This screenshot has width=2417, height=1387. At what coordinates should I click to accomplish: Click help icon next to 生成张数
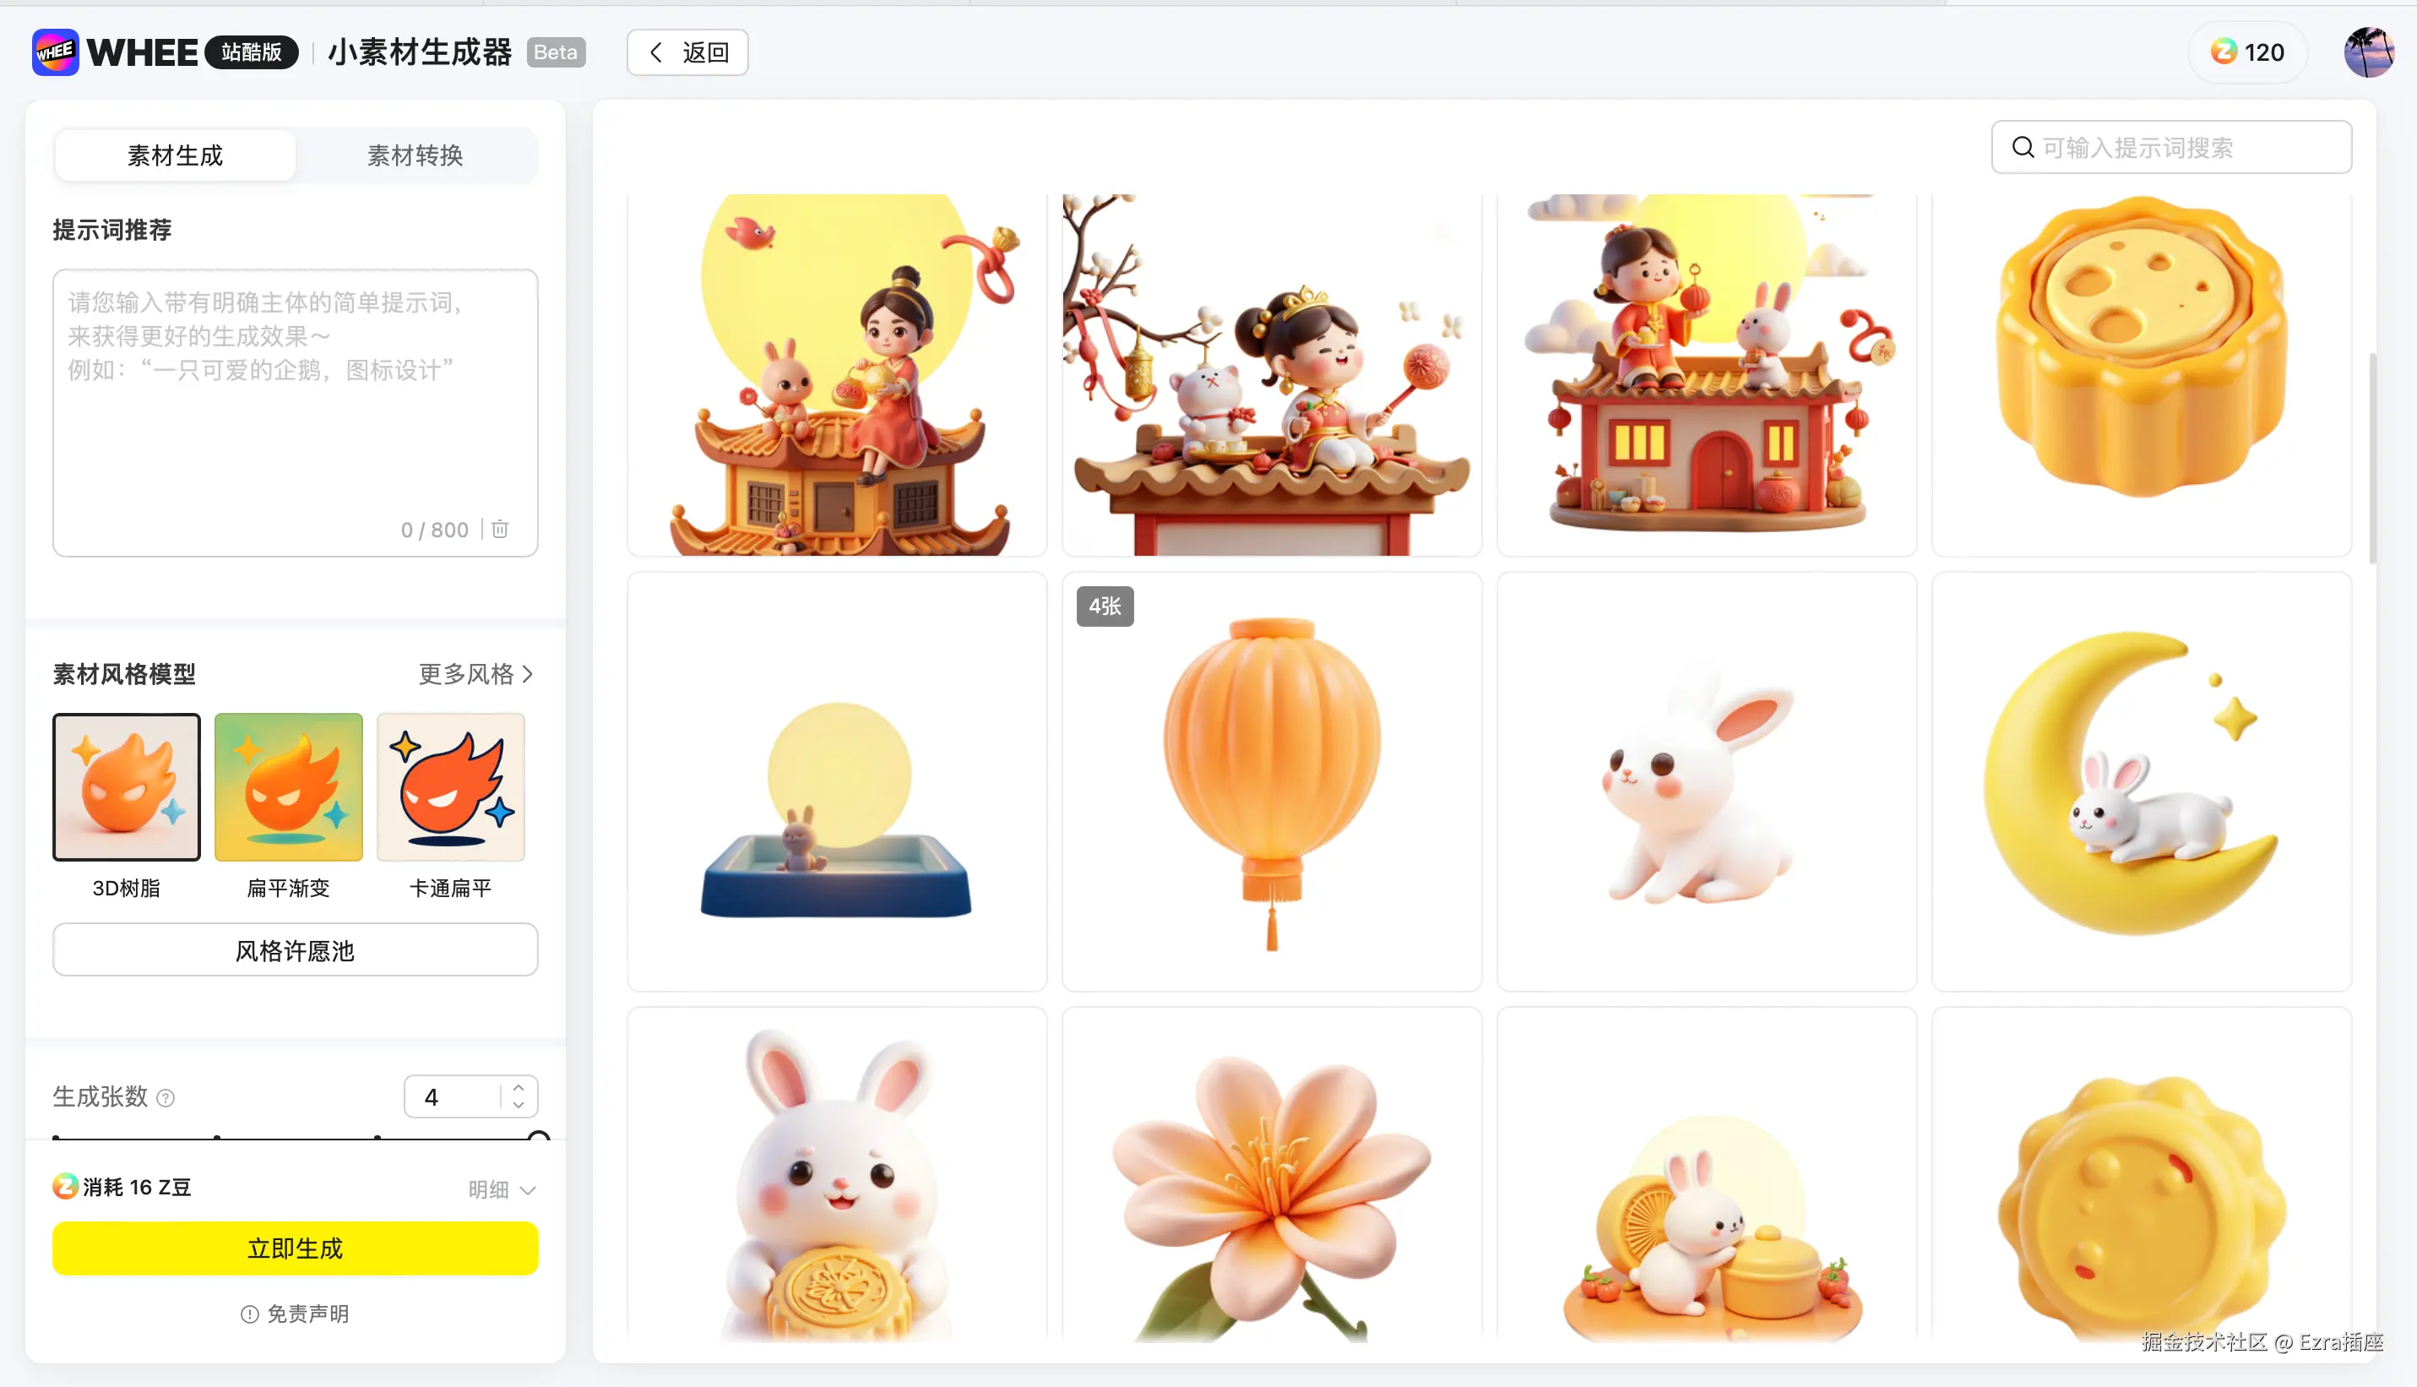point(166,1098)
